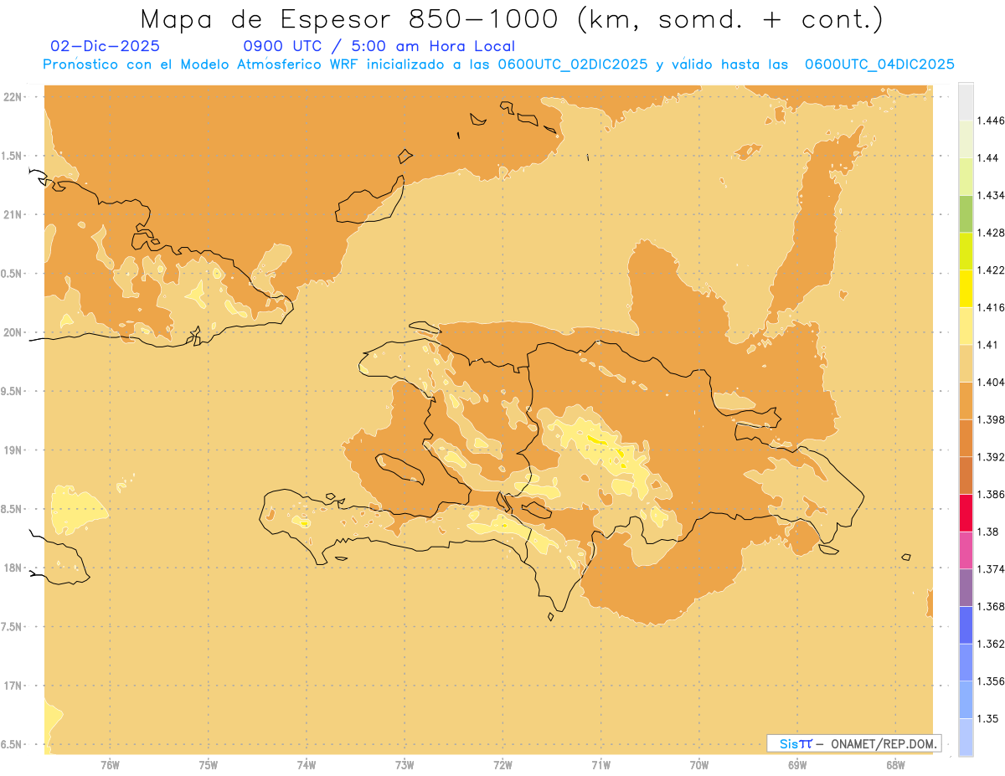Click the green legend swatch between 1.428 and 1.434
This screenshot has height=776, width=1005.
click(x=966, y=214)
